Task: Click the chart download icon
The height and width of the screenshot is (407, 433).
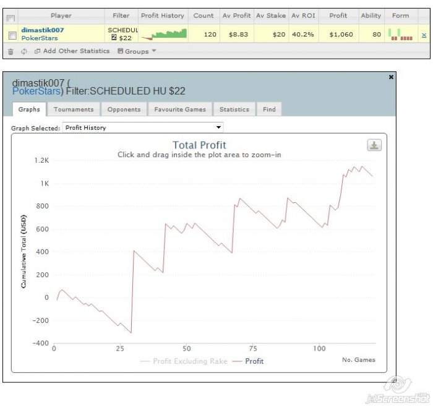Action: [x=374, y=145]
